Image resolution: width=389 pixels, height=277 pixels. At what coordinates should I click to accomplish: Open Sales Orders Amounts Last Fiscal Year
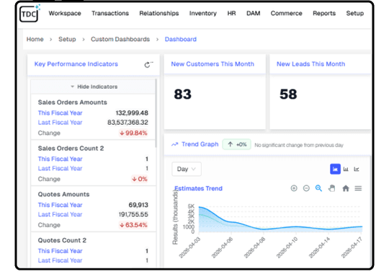[x=60, y=123]
